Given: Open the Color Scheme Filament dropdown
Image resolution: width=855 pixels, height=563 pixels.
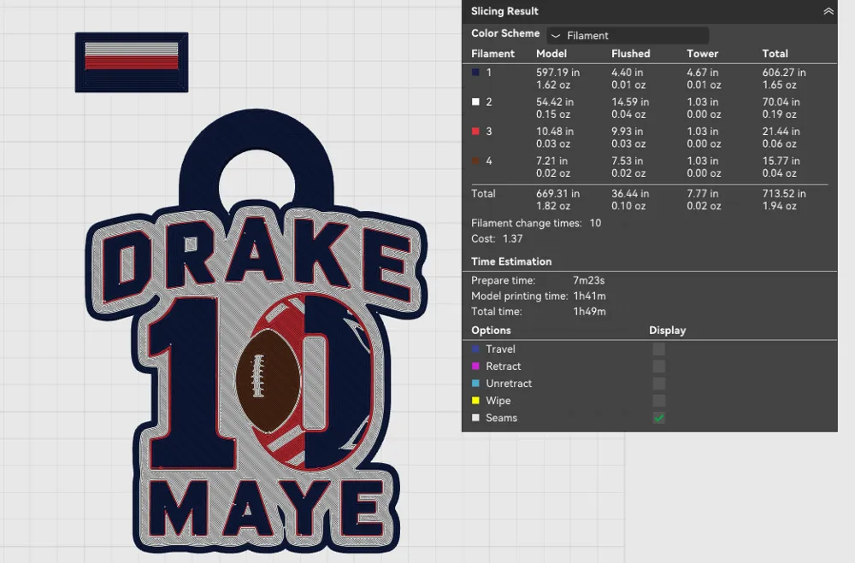Looking at the screenshot, I should [627, 35].
